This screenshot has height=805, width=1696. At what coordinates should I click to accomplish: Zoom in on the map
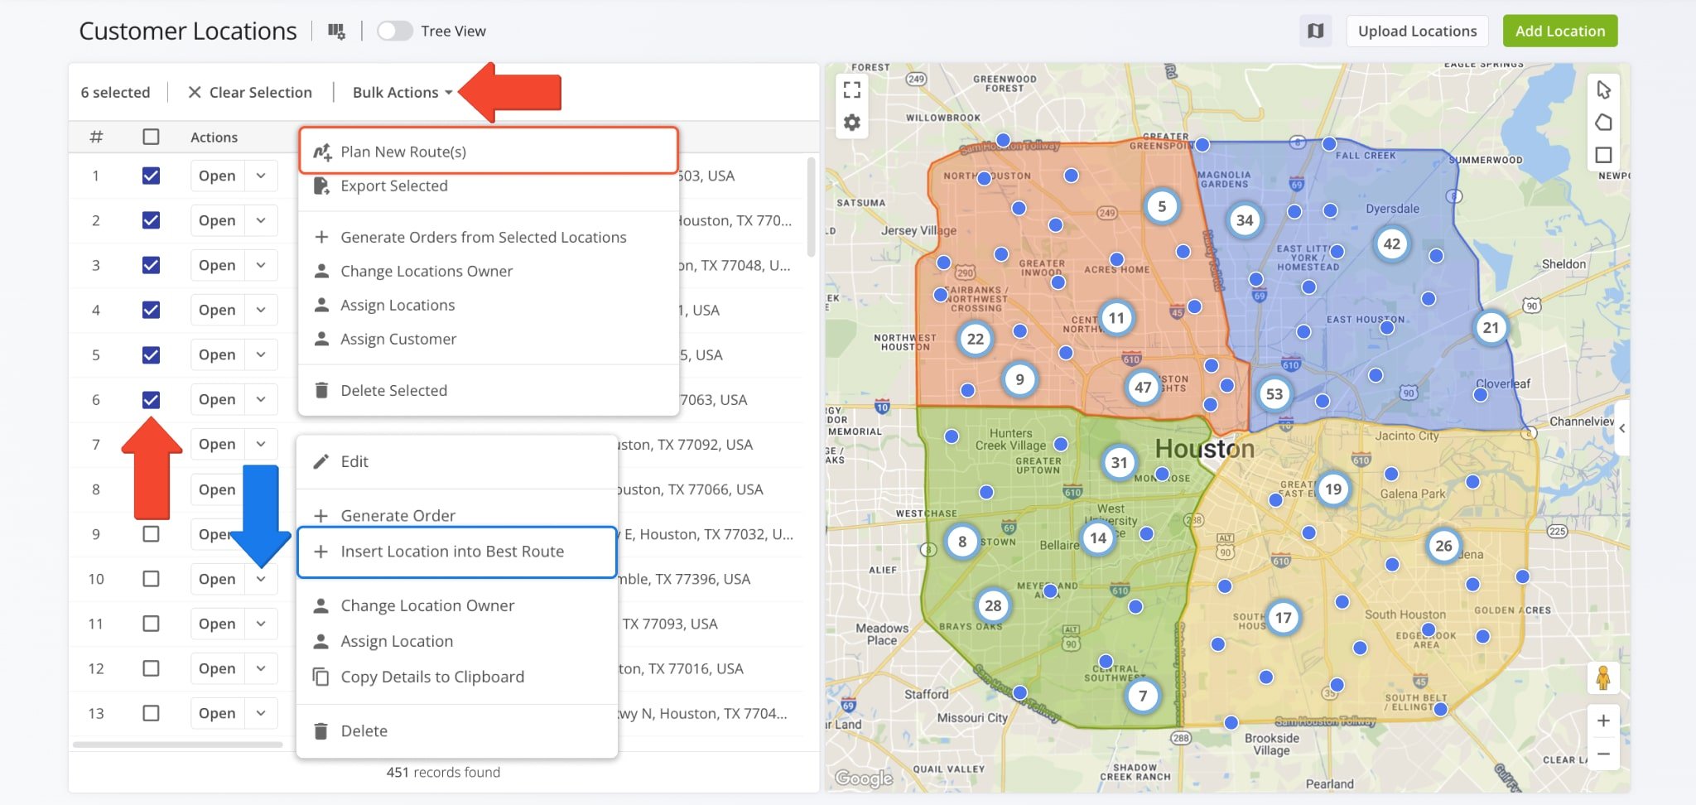[x=1603, y=721]
